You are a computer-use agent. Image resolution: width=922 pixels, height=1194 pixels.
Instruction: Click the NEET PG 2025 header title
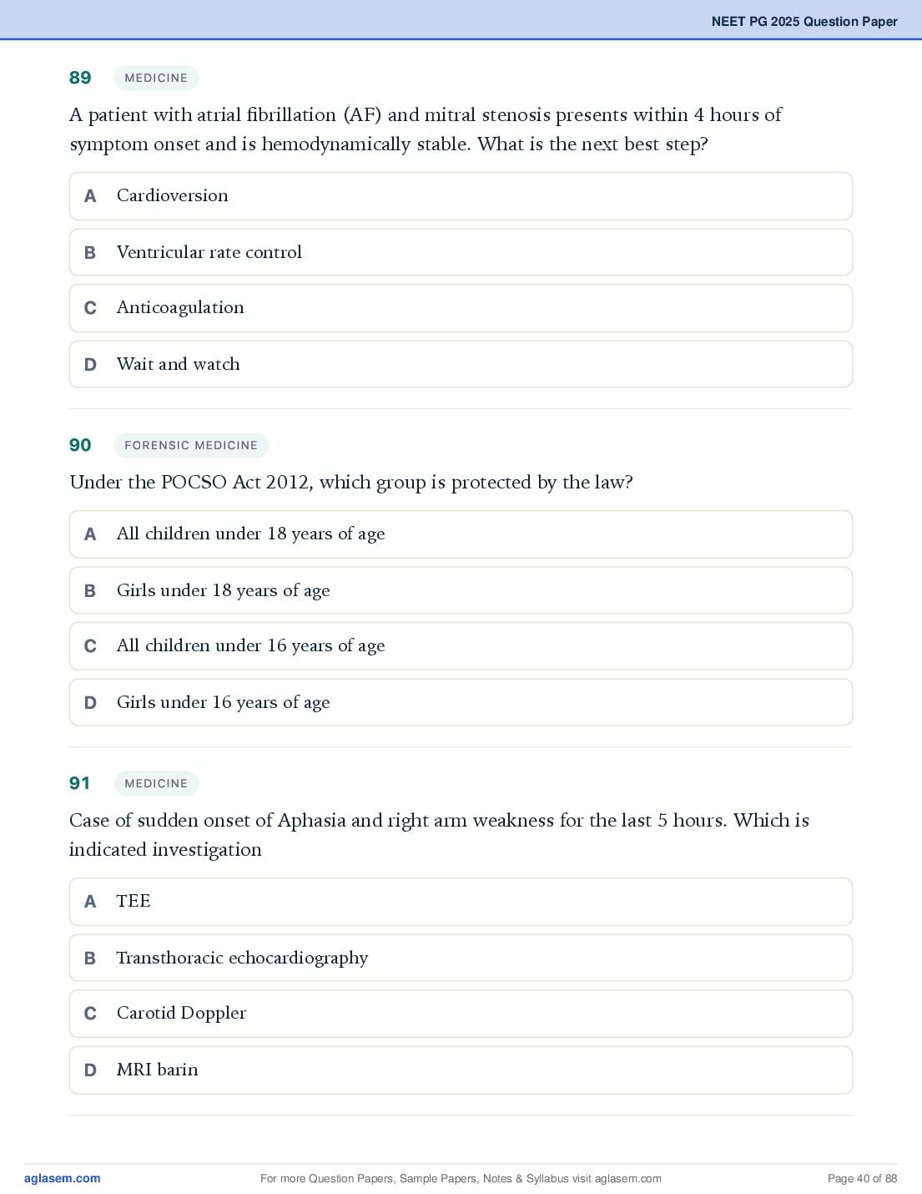click(x=804, y=22)
